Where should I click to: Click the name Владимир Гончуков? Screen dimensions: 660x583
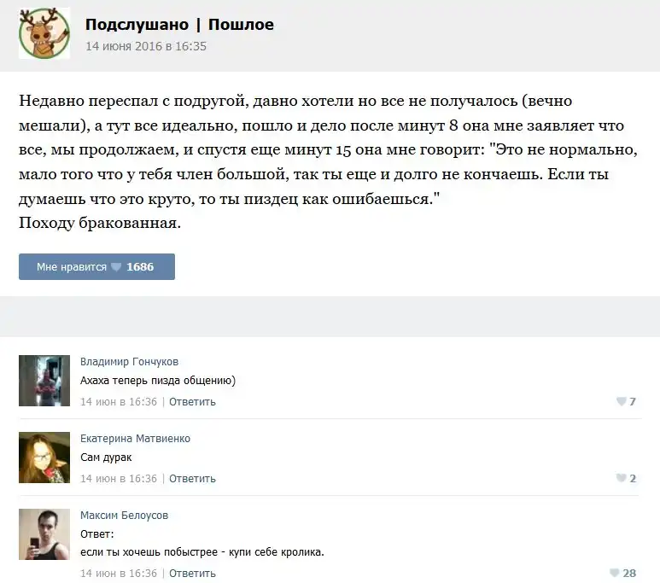(x=129, y=362)
